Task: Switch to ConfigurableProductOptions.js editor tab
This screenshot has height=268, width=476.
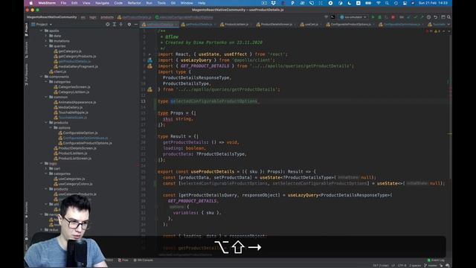Action: [350, 25]
